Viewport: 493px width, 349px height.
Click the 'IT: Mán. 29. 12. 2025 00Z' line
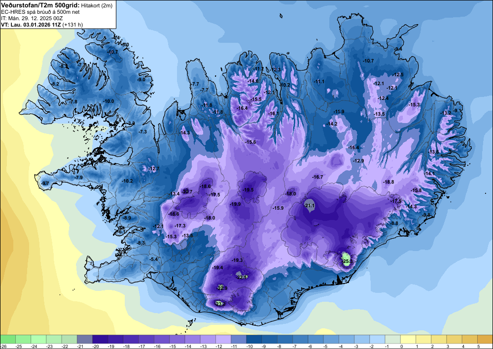pyautogui.click(x=32, y=18)
